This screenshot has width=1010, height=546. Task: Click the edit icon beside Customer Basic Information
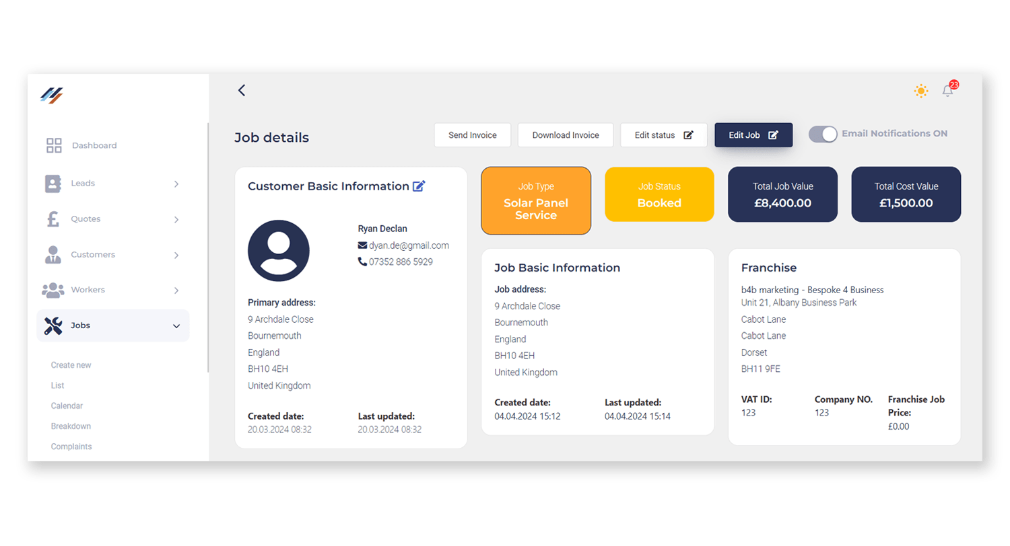click(419, 186)
